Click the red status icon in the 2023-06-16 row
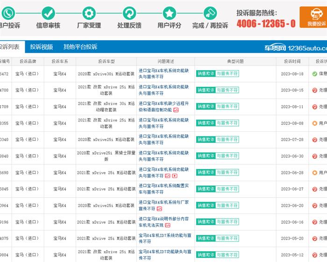Image resolution: width=327 pixels, height=262 pixels. pyautogui.click(x=315, y=222)
